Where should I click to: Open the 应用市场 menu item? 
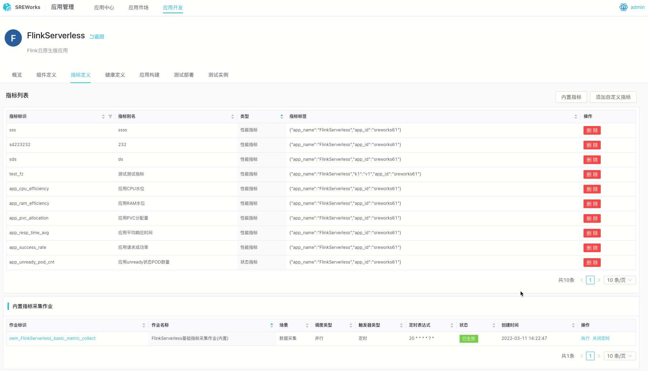(138, 8)
